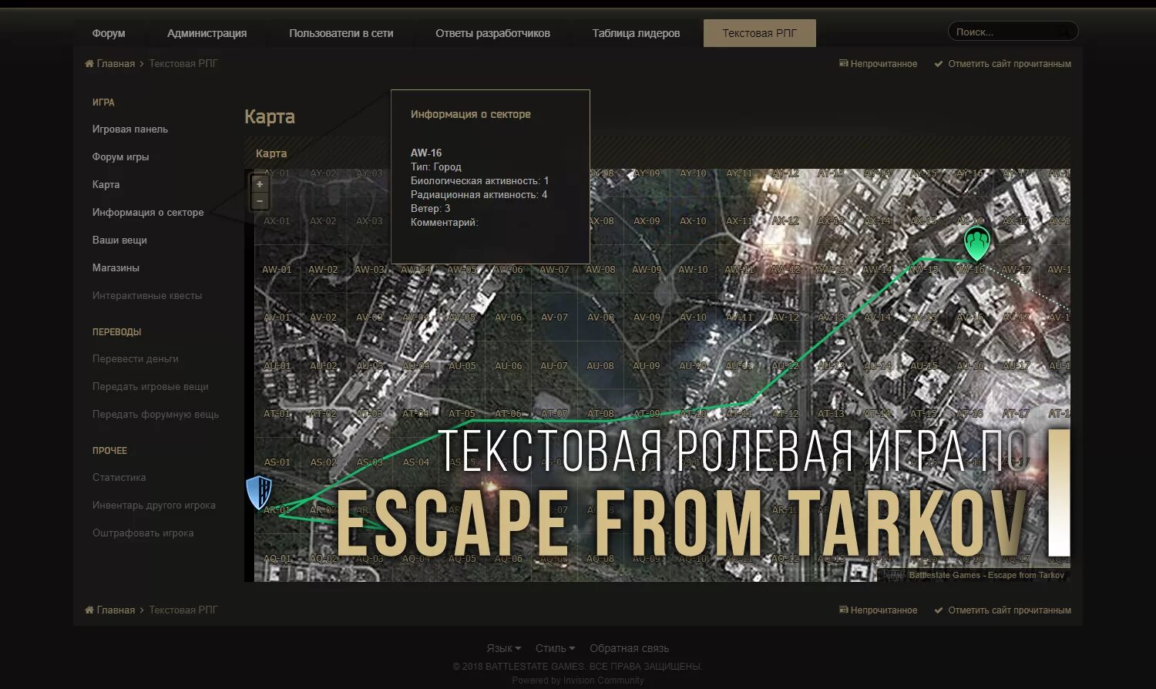Click the AW-16 sector name in popup
Viewport: 1156px width, 689px height.
426,153
